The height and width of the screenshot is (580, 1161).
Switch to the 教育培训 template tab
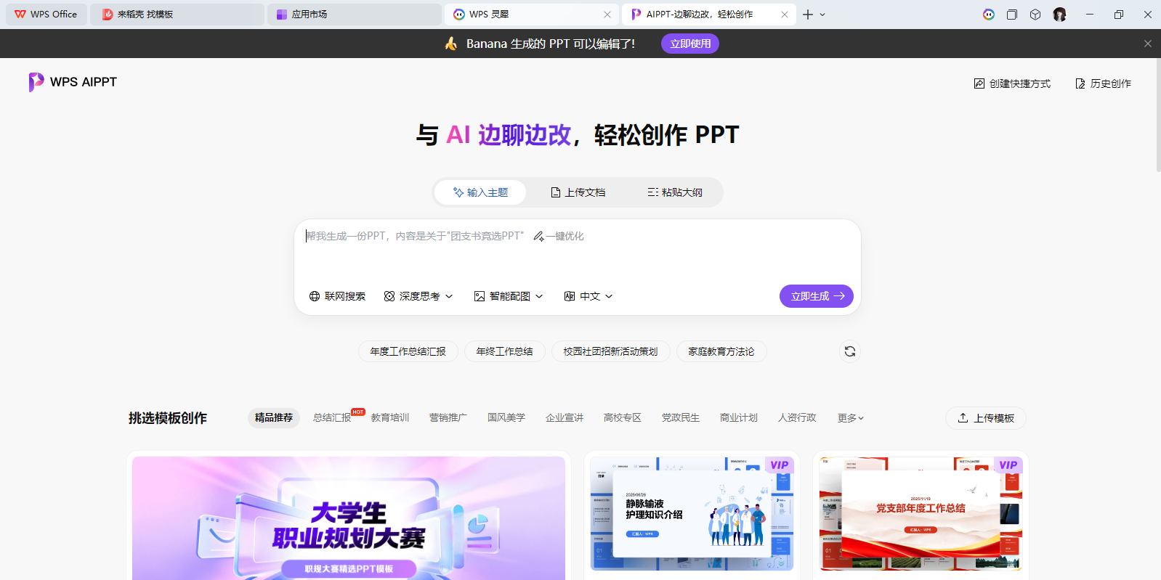390,418
